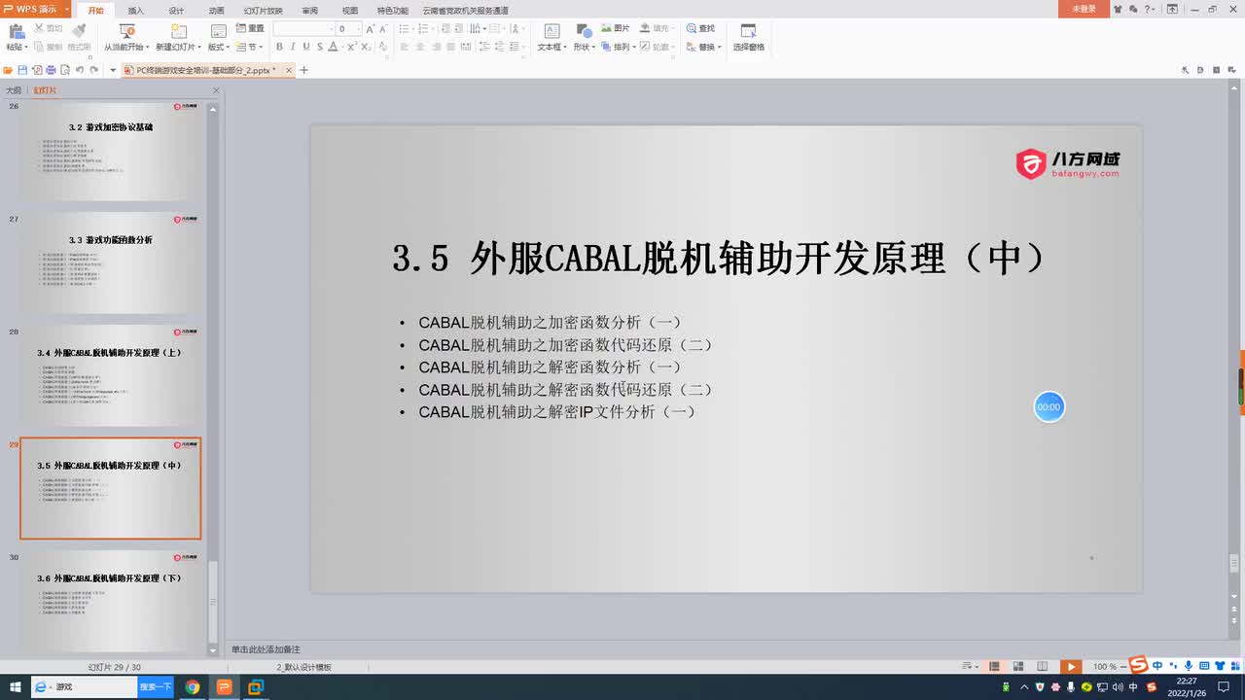The image size is (1245, 700).
Task: Click the Redo arrow icon
Action: [94, 70]
